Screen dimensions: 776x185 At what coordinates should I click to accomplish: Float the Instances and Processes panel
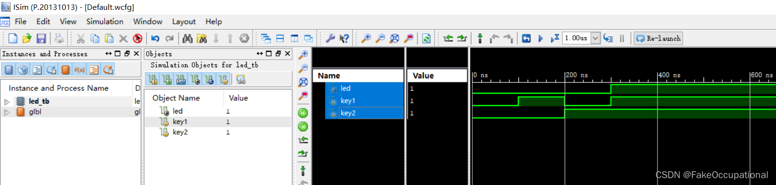coord(127,54)
